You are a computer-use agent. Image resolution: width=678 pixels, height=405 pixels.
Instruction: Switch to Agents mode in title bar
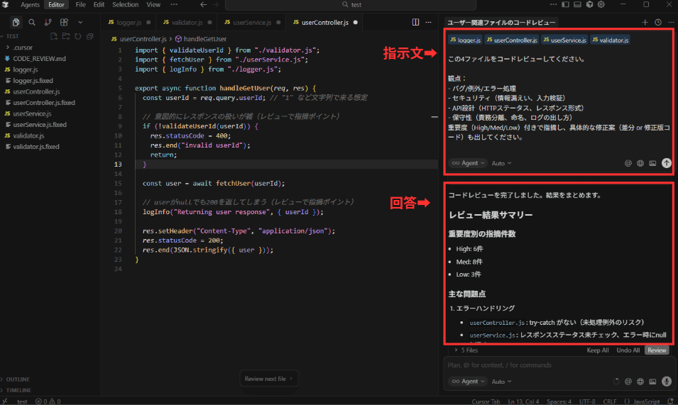[30, 5]
